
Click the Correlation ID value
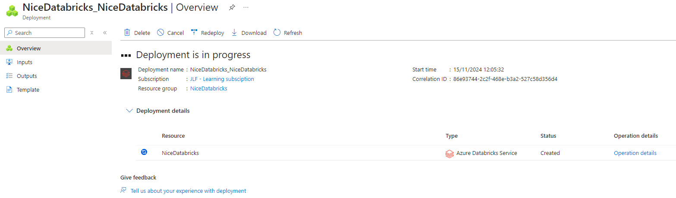click(x=505, y=79)
